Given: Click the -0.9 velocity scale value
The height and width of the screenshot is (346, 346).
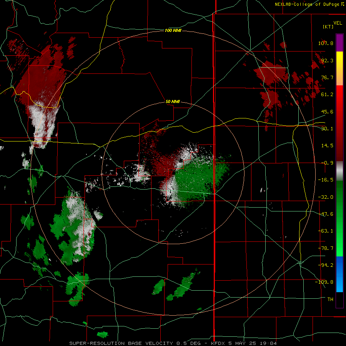Looking at the screenshot, I should pos(327,163).
